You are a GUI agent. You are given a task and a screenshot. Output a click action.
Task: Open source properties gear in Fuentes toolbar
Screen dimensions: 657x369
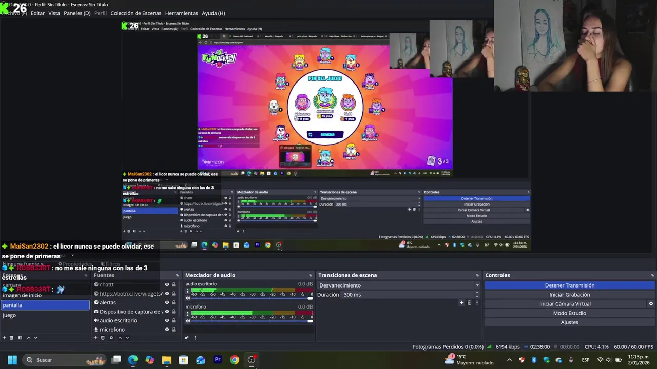coord(111,338)
